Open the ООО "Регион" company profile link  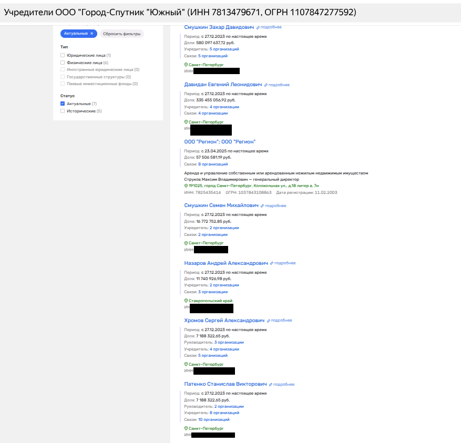220,142
